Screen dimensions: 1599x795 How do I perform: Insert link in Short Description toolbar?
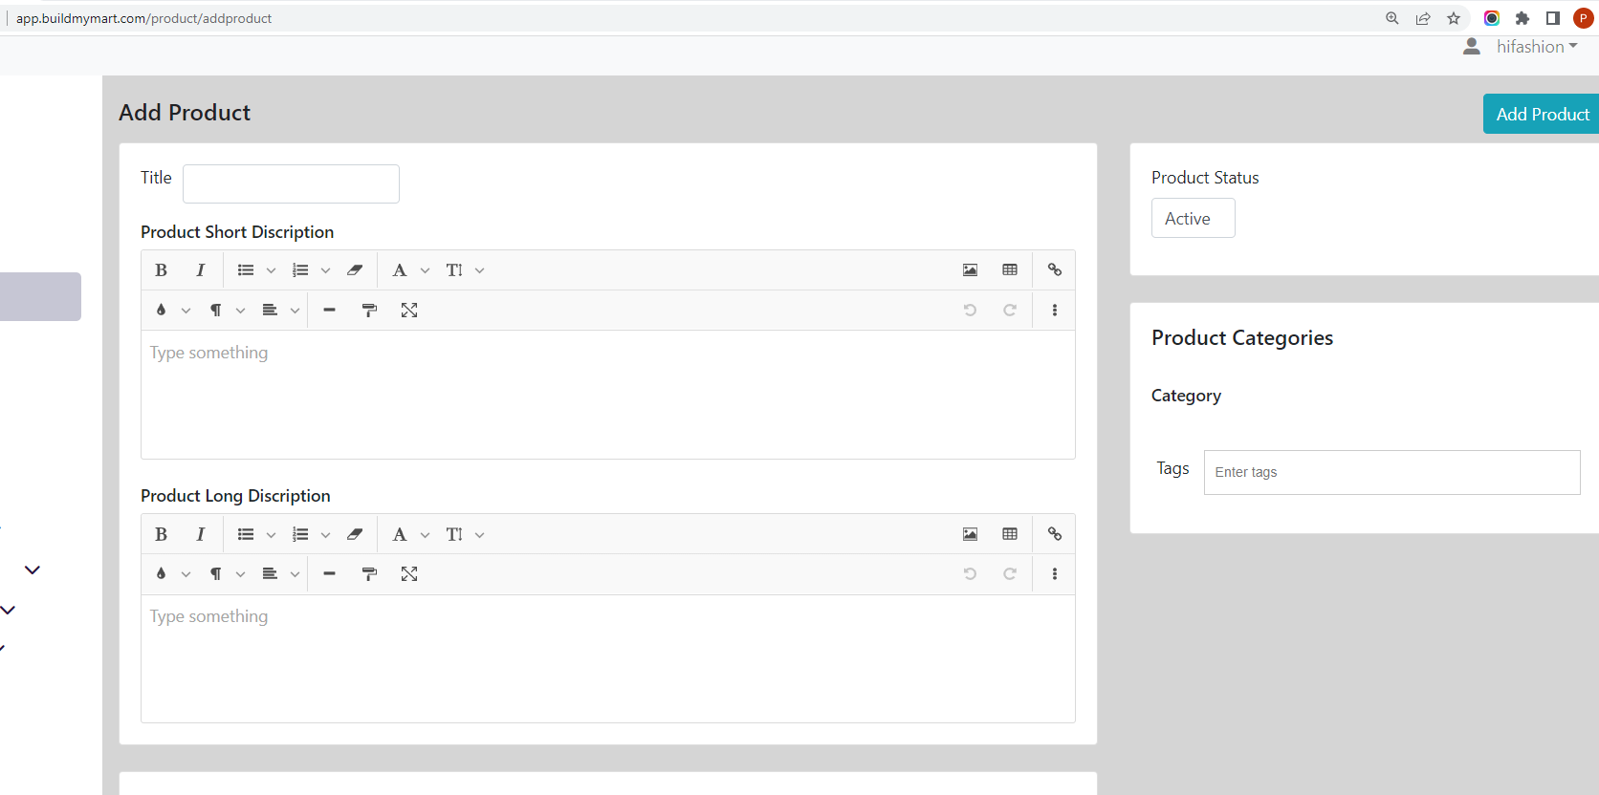coord(1055,270)
